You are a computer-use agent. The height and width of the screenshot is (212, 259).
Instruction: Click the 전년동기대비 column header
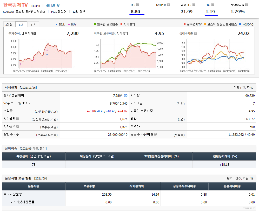coord(224,156)
